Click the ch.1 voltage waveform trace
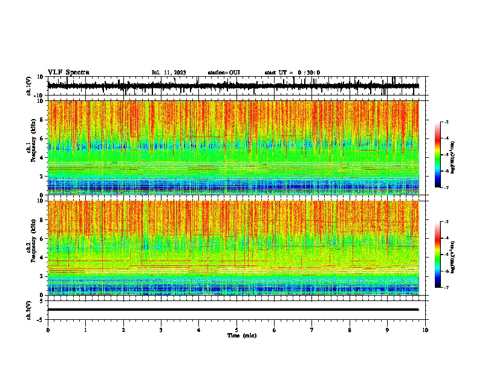 click(233, 86)
